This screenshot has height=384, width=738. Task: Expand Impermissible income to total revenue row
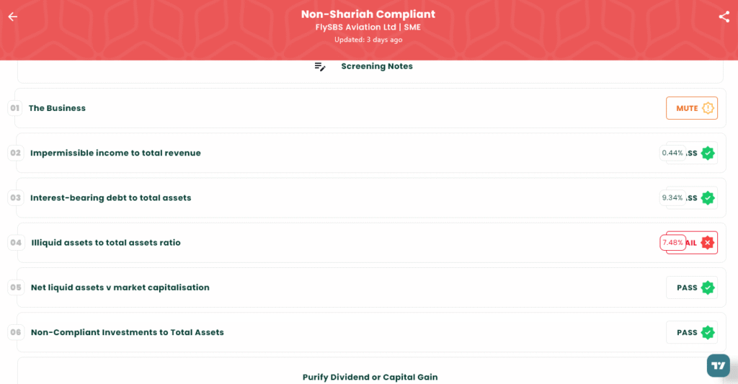[371, 153]
